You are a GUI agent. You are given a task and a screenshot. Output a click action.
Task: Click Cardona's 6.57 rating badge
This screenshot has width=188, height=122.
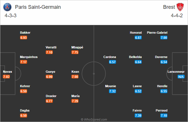click(112, 62)
